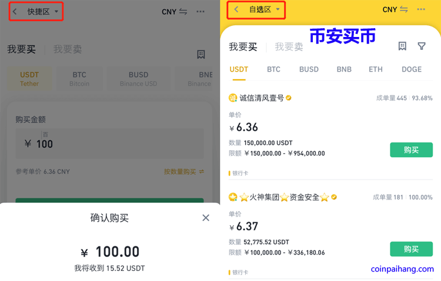This screenshot has width=441, height=281.
Task: Open the 自选区 zone dropdown
Action: pos(265,9)
